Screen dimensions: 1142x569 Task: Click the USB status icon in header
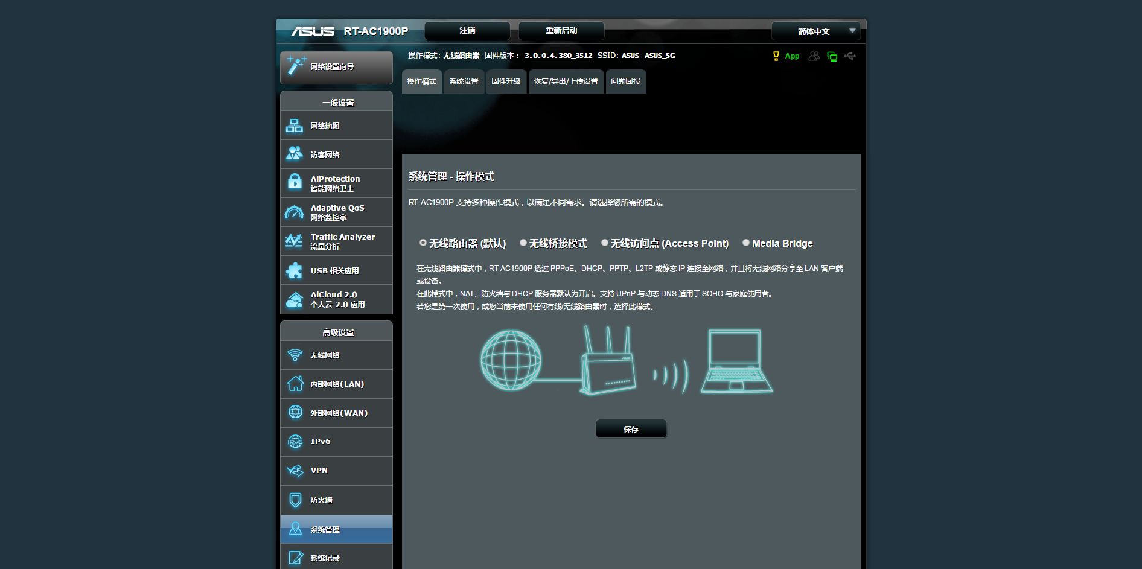[850, 56]
